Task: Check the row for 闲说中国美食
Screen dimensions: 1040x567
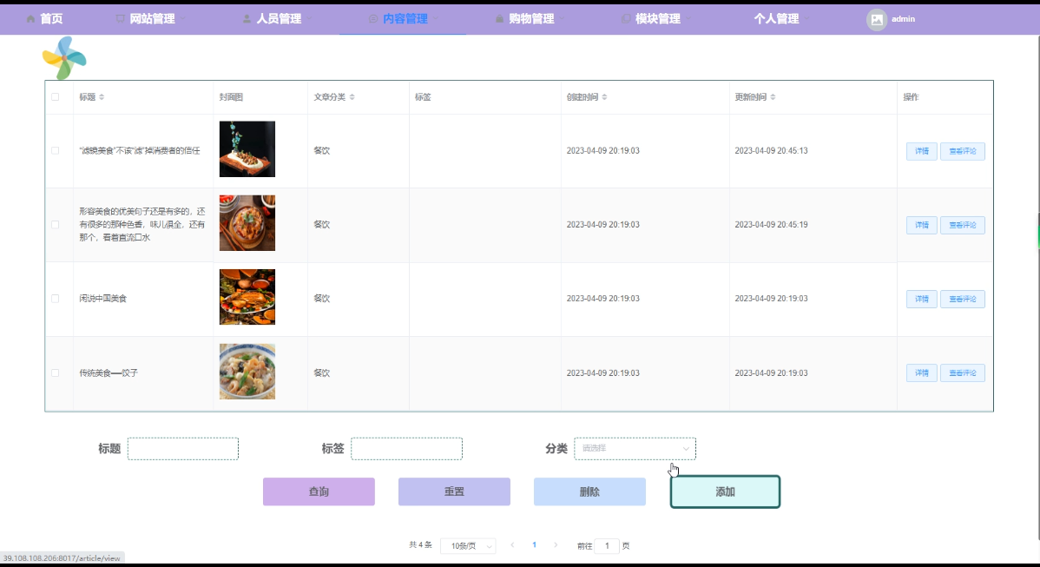Action: click(x=55, y=299)
